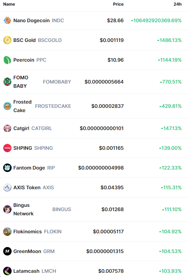189x277 pixels.
Task: Click the Fantom Doge logo icon
Action: tap(7, 168)
